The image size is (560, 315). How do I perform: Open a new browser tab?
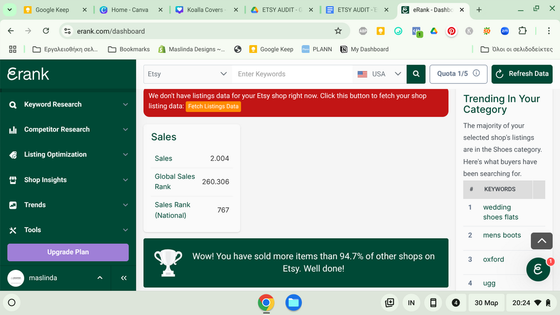tap(479, 10)
